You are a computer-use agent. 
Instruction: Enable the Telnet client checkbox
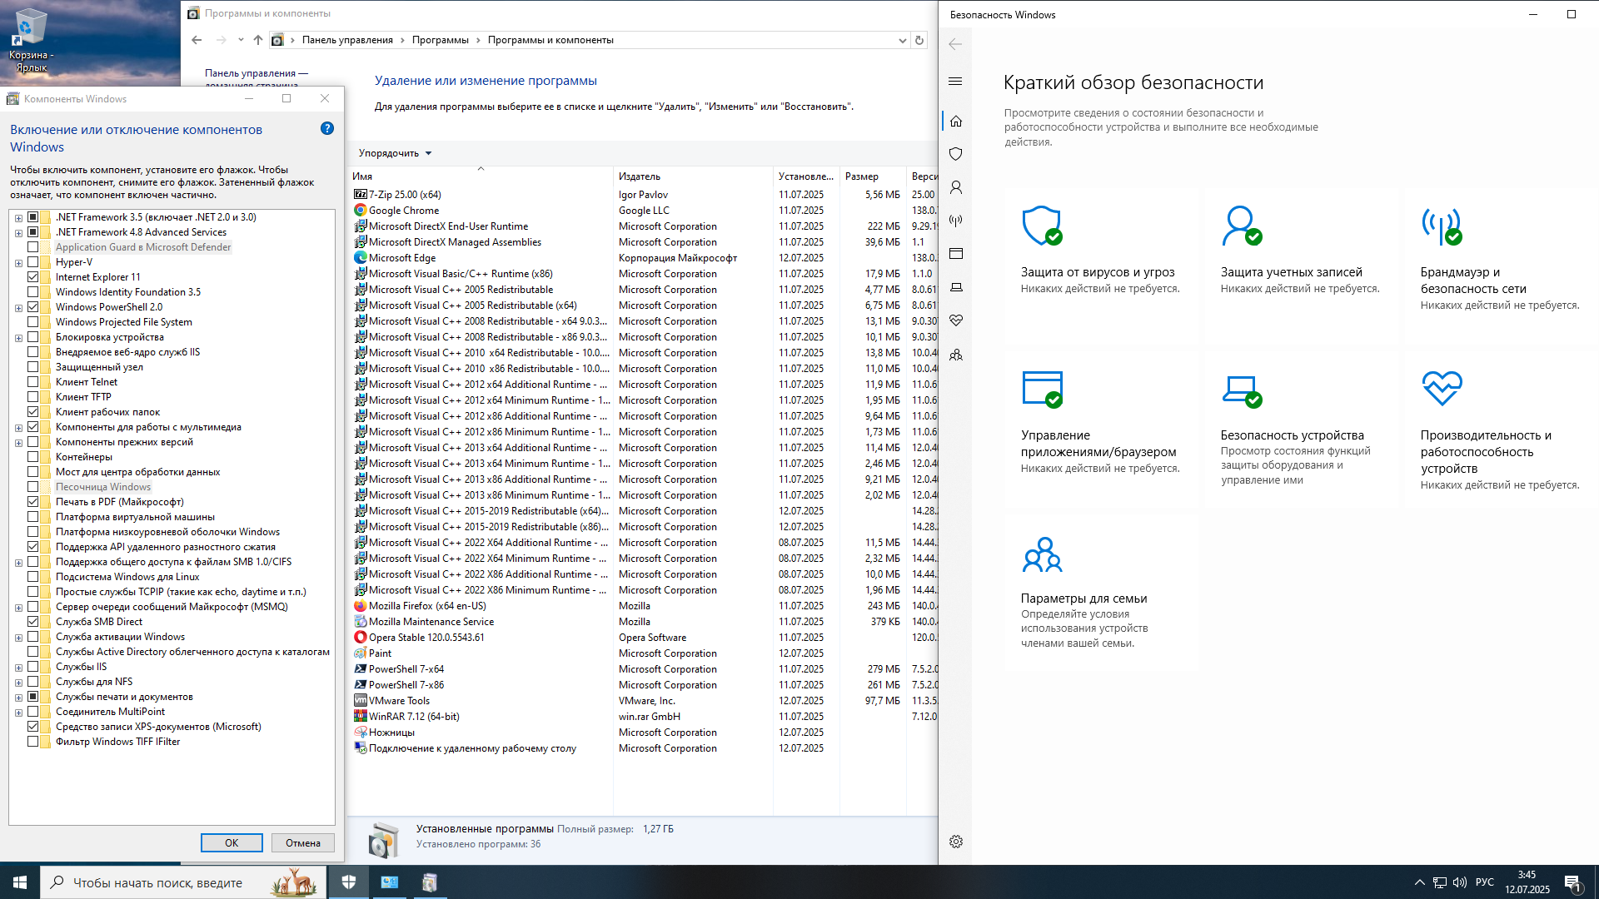(x=33, y=382)
